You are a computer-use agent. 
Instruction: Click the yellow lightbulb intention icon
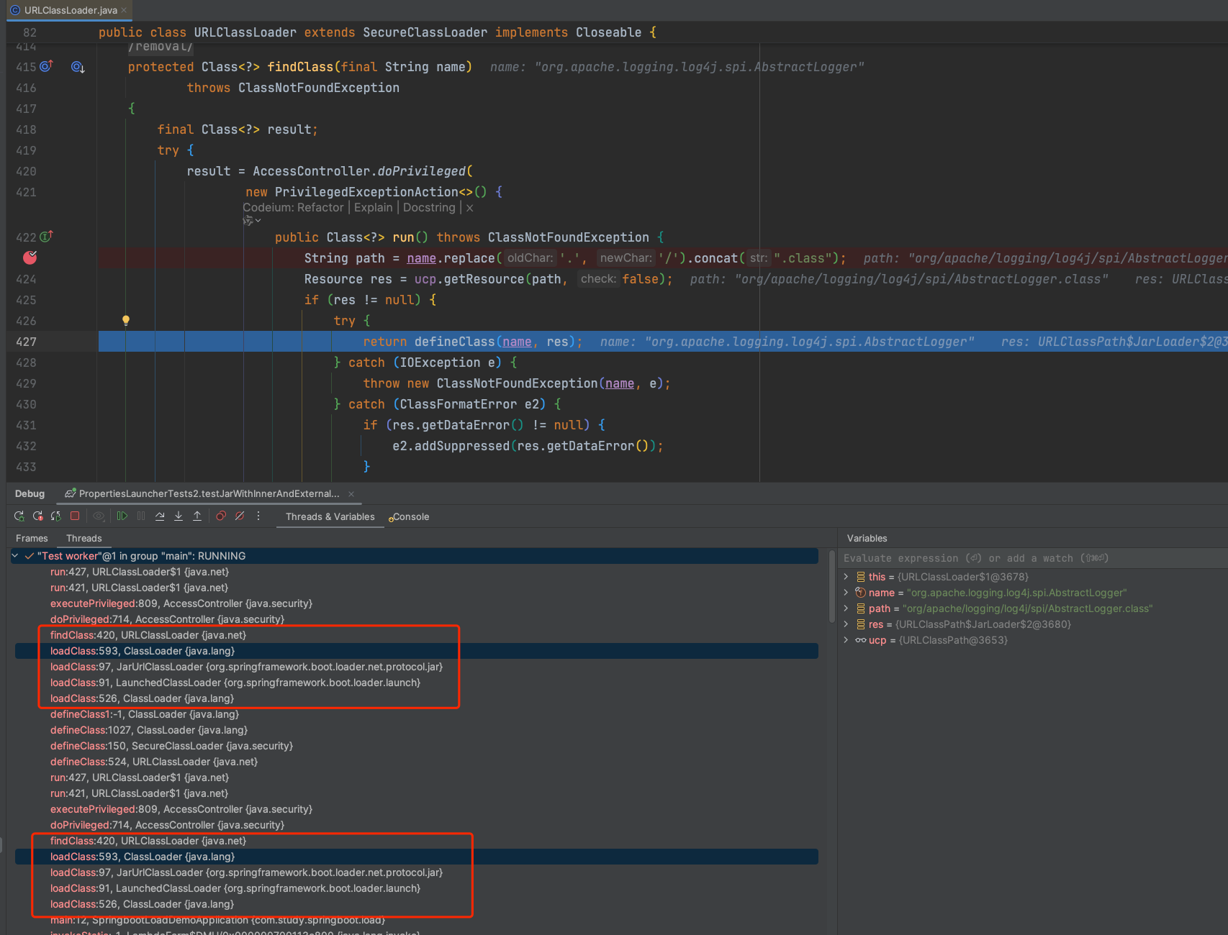click(x=126, y=321)
